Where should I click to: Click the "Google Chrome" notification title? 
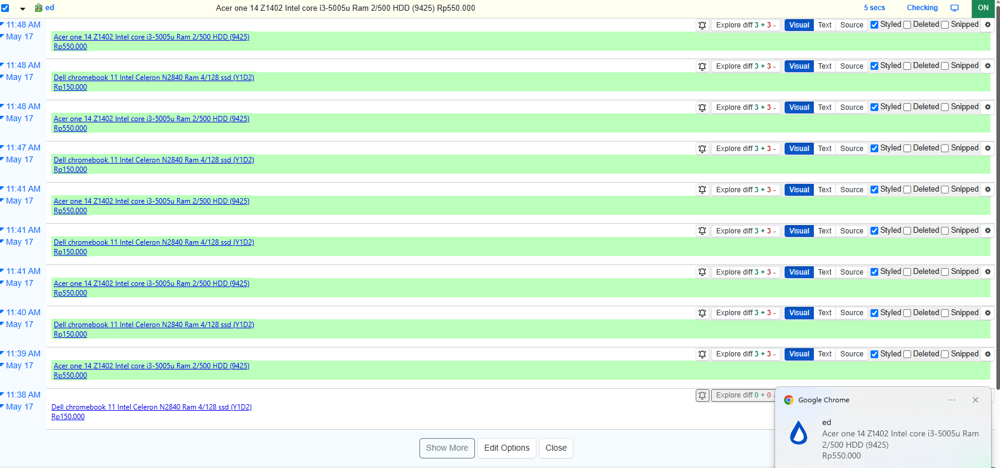pyautogui.click(x=823, y=400)
